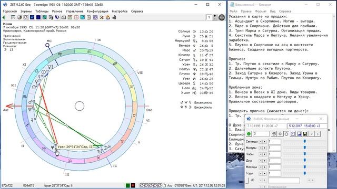Click the grey globe icon in toolbar
This screenshot has width=337, height=189.
coord(19,17)
